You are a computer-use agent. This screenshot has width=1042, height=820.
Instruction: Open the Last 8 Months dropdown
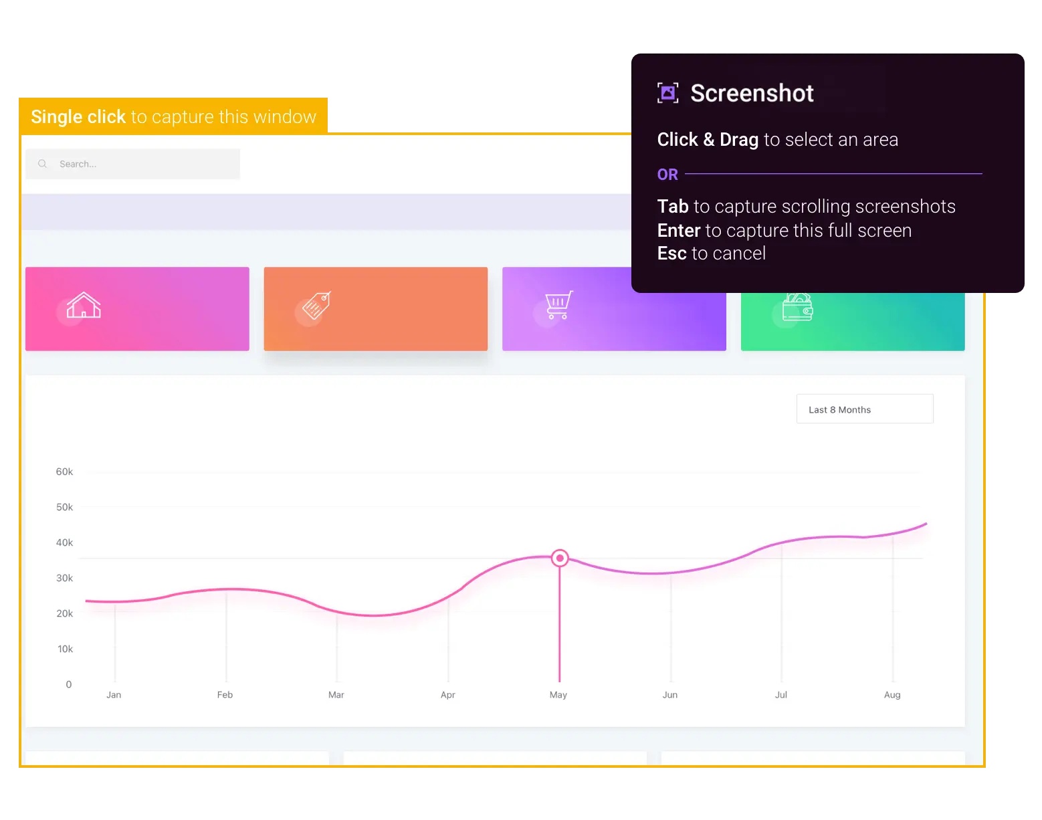[x=865, y=409]
